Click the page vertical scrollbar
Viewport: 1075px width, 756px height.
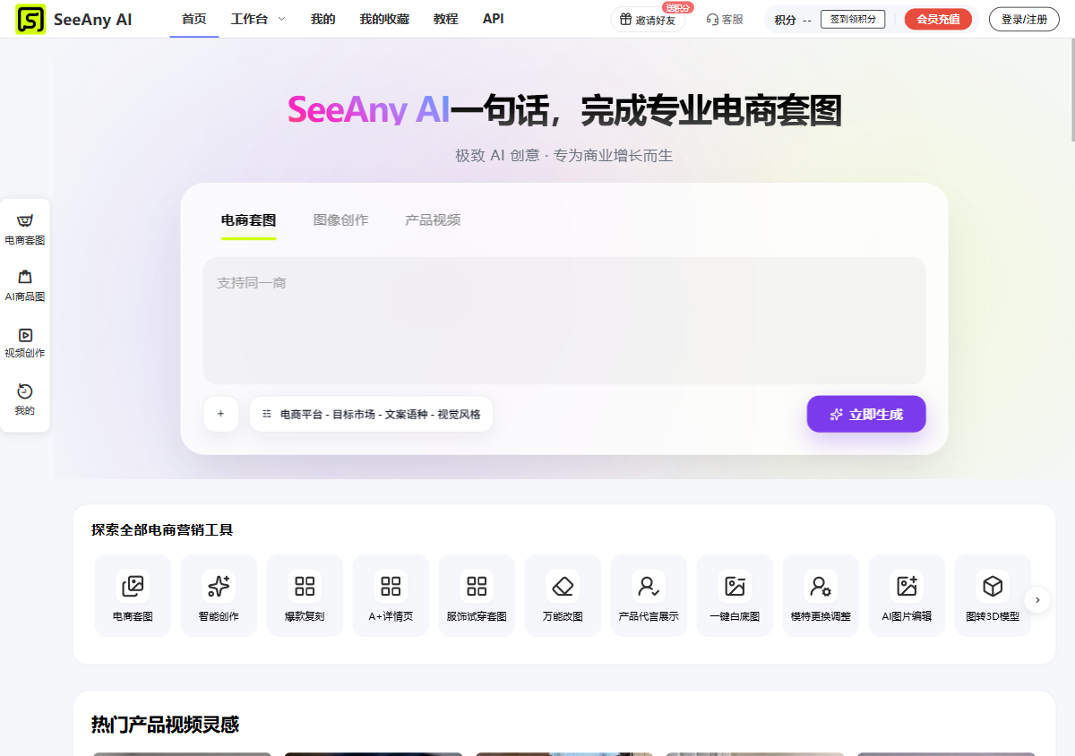(x=1071, y=90)
